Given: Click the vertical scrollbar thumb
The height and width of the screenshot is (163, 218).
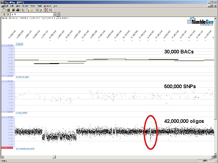Looking at the screenshot, I should 215,69.
